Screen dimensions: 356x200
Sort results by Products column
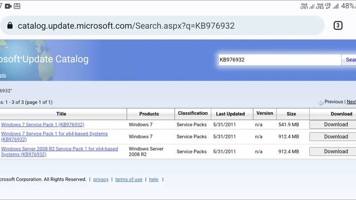149,114
